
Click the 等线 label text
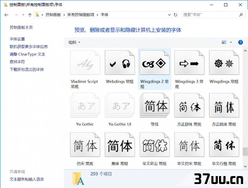pos(155,124)
